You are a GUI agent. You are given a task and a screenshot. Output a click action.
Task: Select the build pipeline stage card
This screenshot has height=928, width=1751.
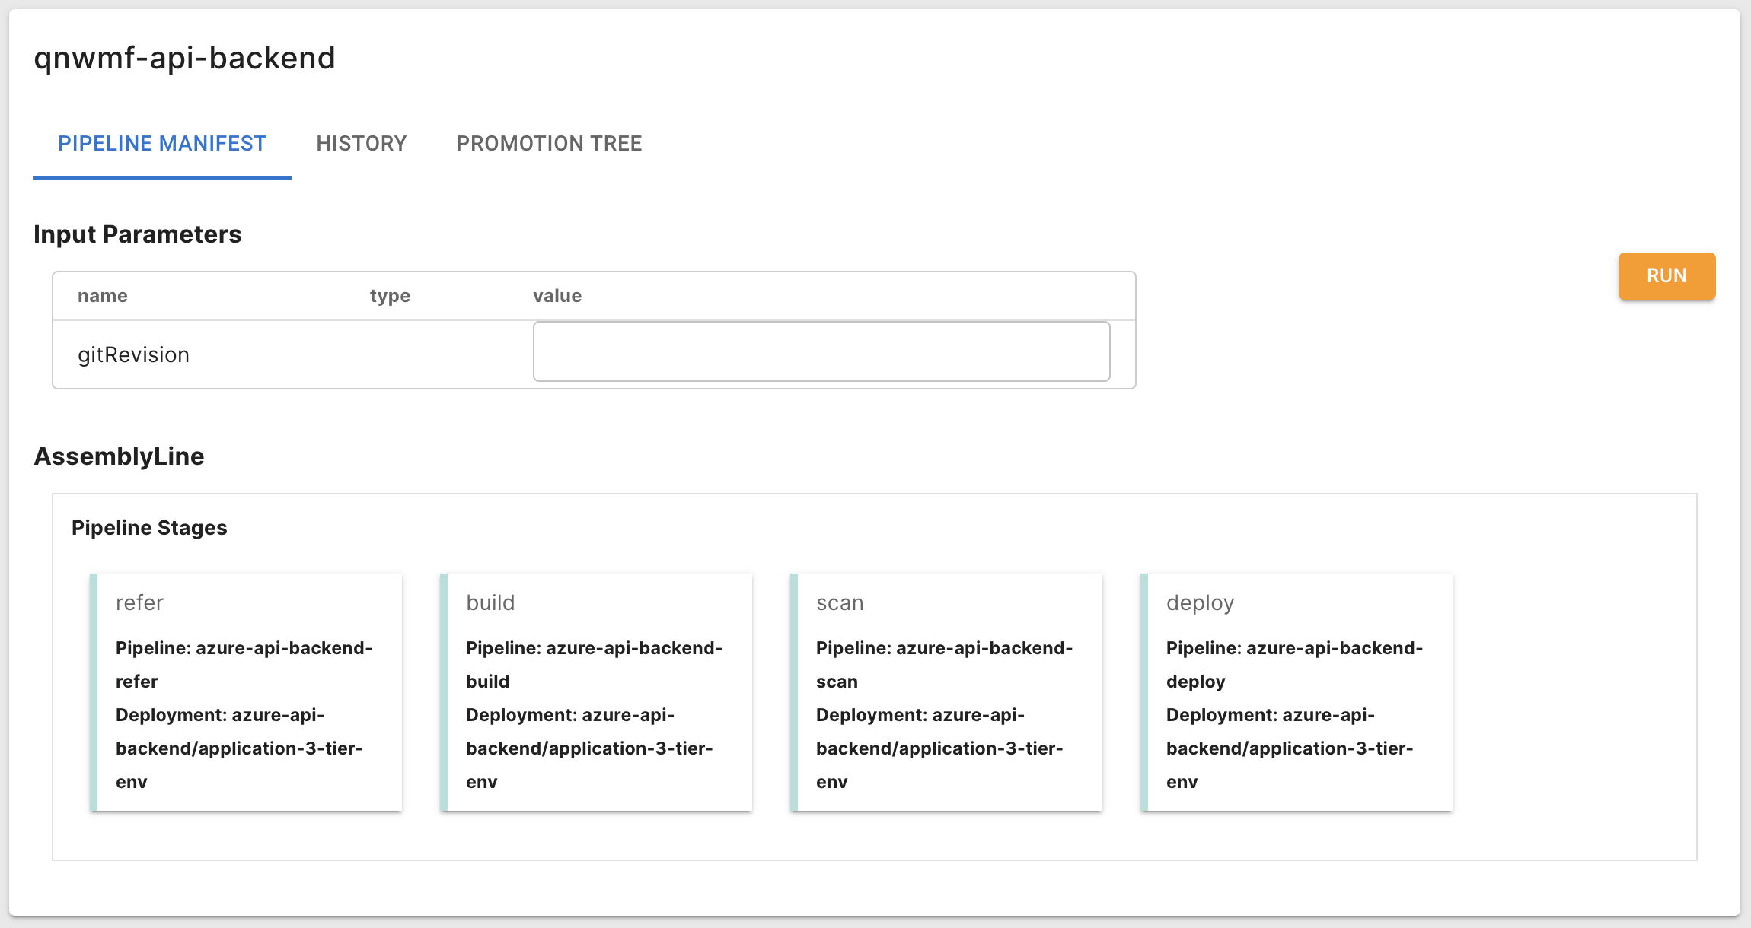pos(595,691)
